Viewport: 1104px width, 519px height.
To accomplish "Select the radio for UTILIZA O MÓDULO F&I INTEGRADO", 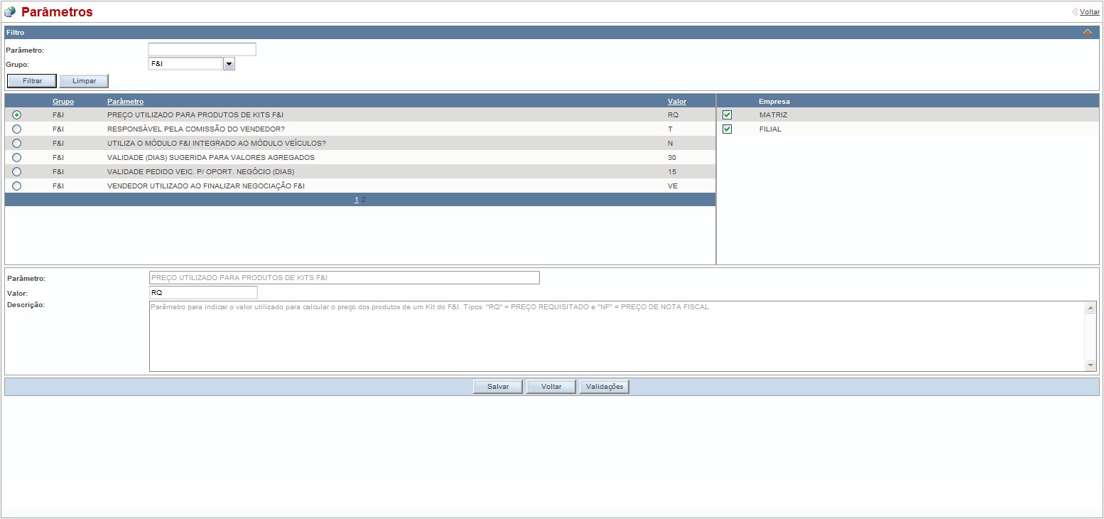I will pyautogui.click(x=16, y=143).
